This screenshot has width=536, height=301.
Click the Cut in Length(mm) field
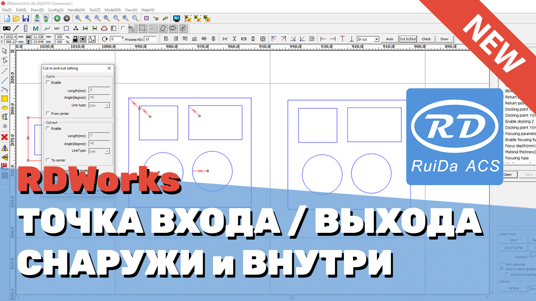pos(99,90)
